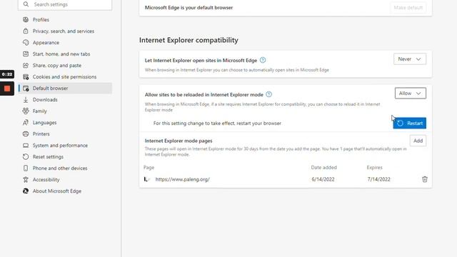Click the Accessibility icon
457x257 pixels.
[26, 179]
